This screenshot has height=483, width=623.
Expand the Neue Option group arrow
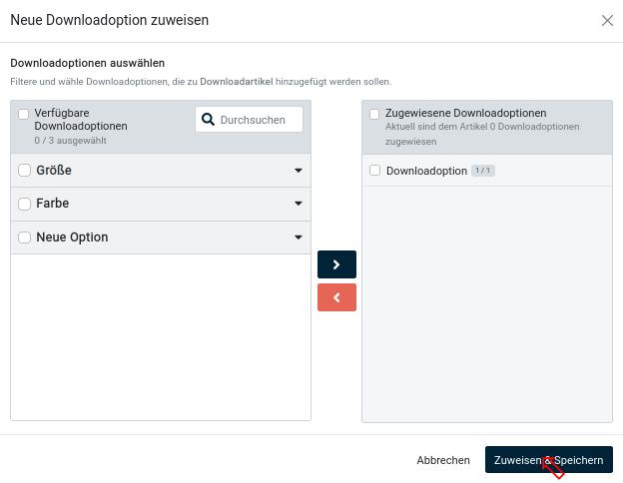pyautogui.click(x=298, y=238)
